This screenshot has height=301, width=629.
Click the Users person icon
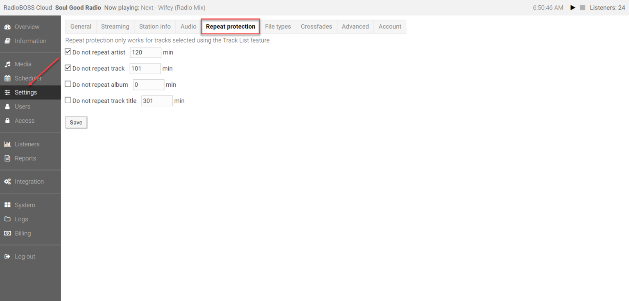(x=7, y=107)
